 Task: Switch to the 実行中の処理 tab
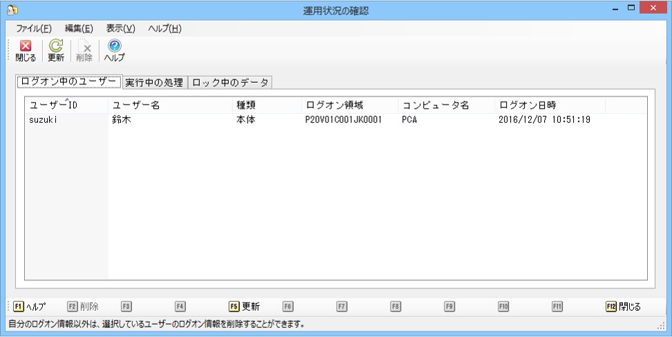154,83
